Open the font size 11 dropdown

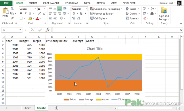click(x=45, y=9)
